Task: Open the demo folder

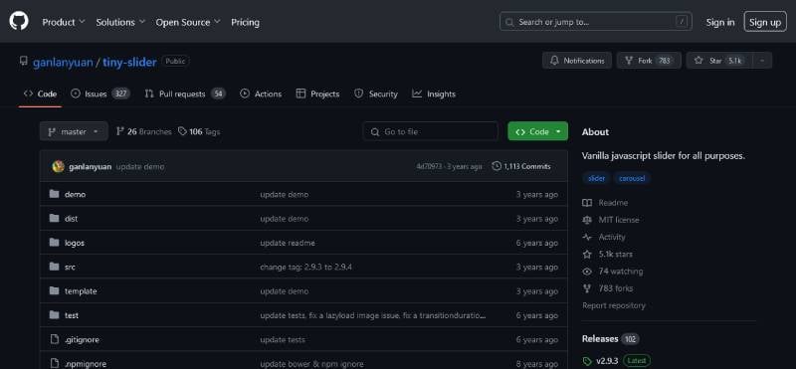Action: click(76, 194)
